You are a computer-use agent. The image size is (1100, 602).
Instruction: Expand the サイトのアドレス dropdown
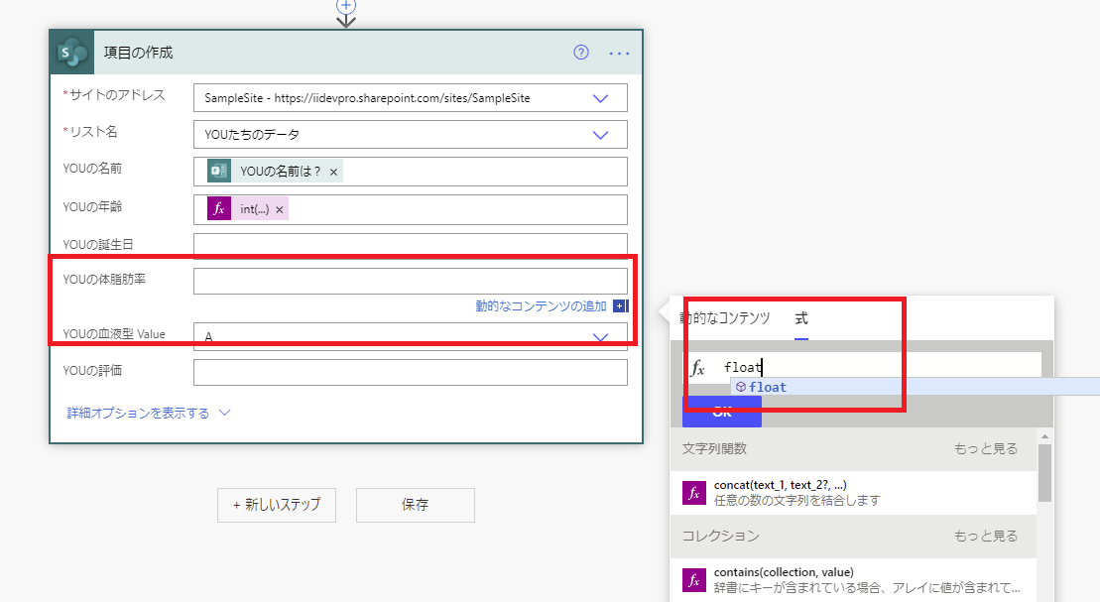point(600,98)
